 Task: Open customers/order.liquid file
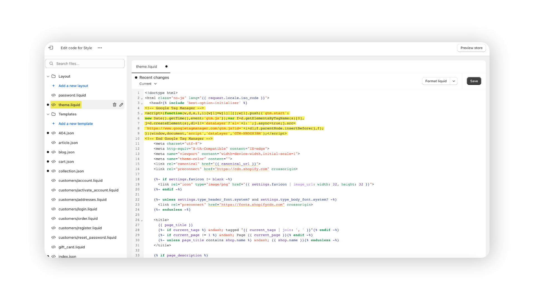click(78, 219)
